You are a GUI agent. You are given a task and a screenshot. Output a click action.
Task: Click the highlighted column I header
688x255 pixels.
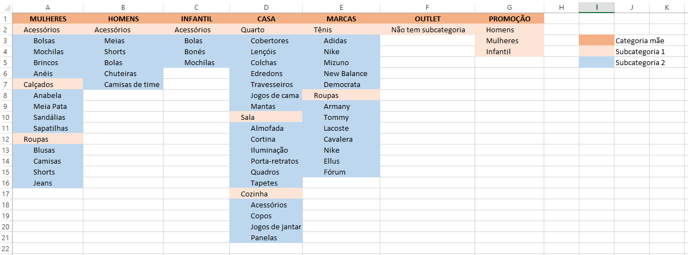click(x=596, y=7)
